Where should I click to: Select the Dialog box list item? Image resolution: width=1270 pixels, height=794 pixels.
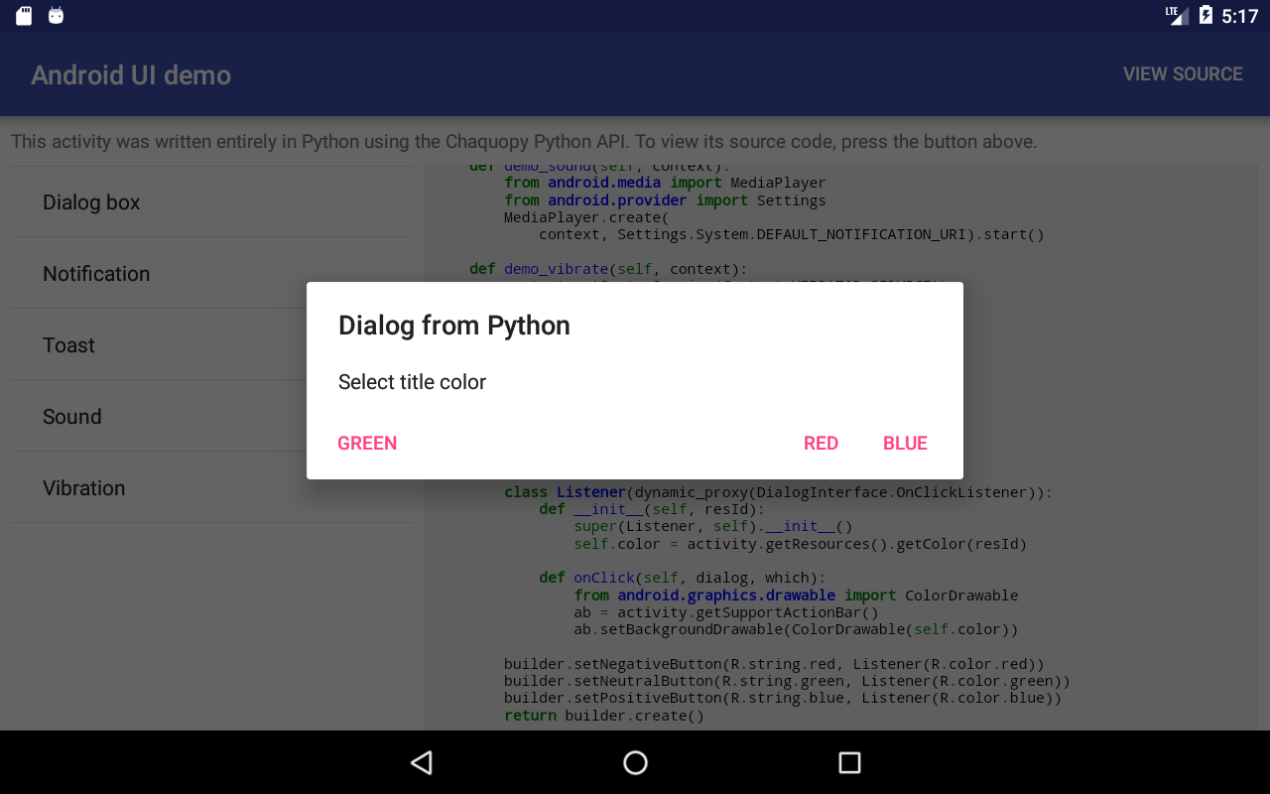click(212, 202)
